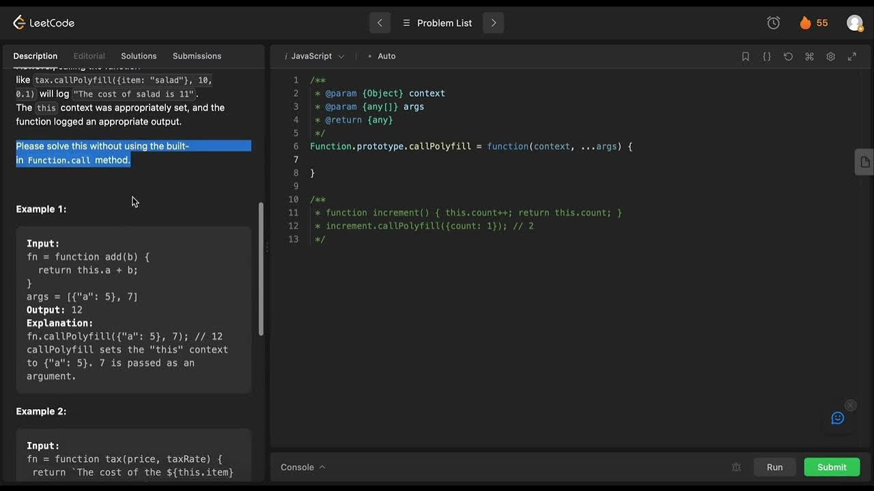
Task: Reset code to default with revert icon
Action: click(788, 57)
